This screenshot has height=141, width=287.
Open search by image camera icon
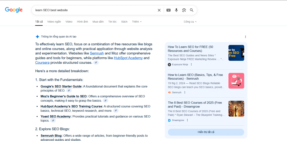tap(184, 10)
